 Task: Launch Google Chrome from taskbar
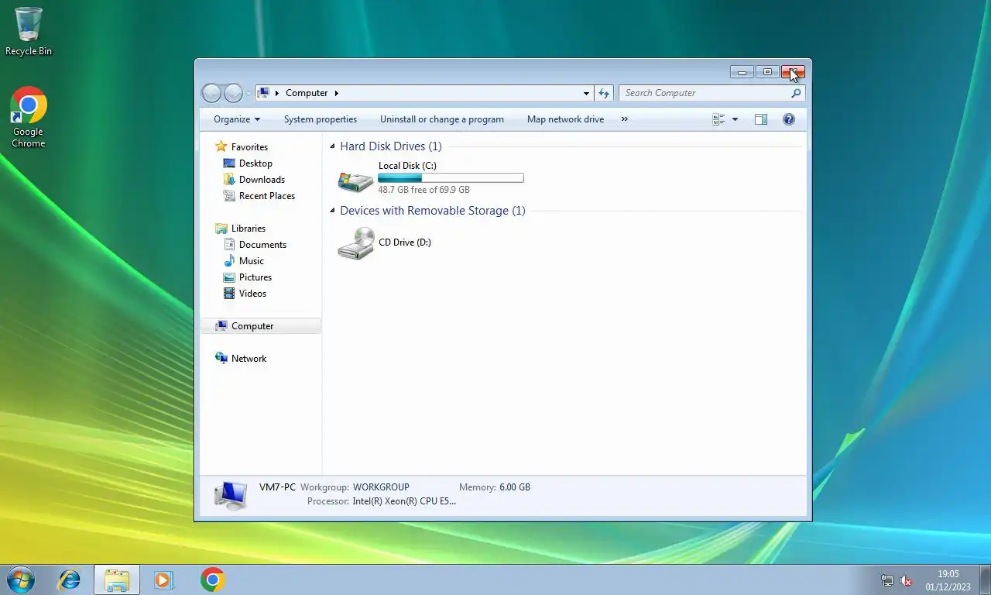[212, 580]
